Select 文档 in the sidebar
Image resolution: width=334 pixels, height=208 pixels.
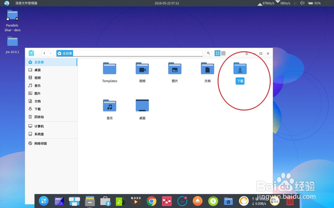51,101
